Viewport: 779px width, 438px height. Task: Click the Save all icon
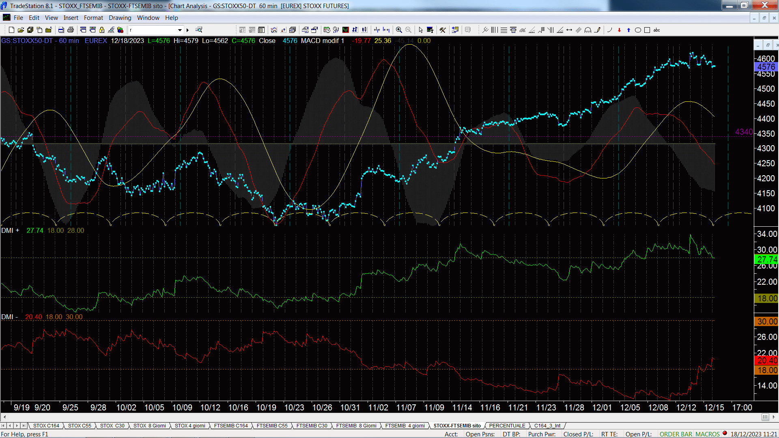[x=30, y=30]
